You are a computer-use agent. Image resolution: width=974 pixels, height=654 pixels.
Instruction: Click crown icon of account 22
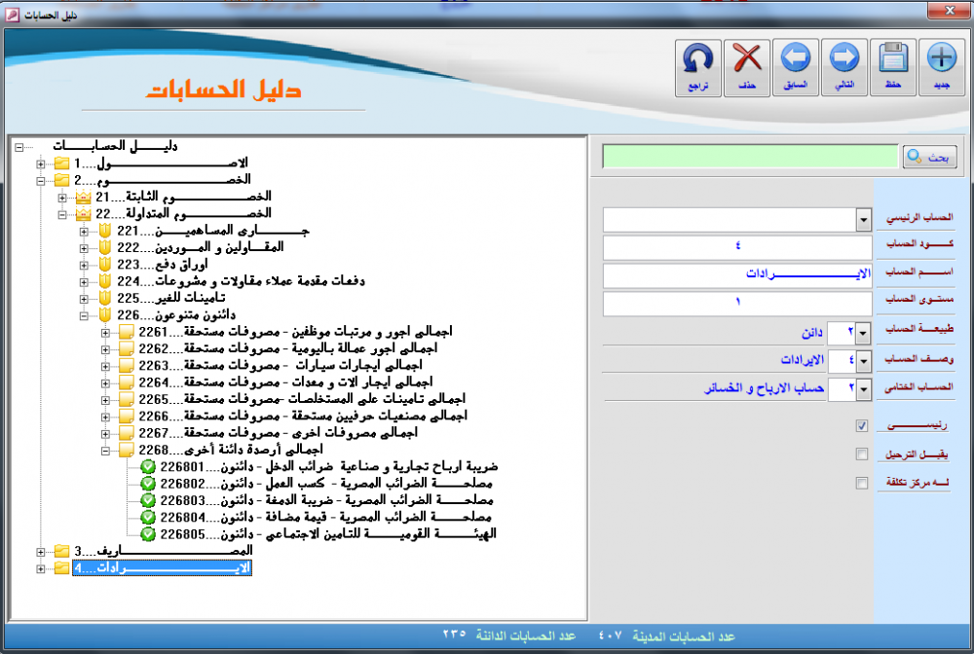pyautogui.click(x=83, y=214)
